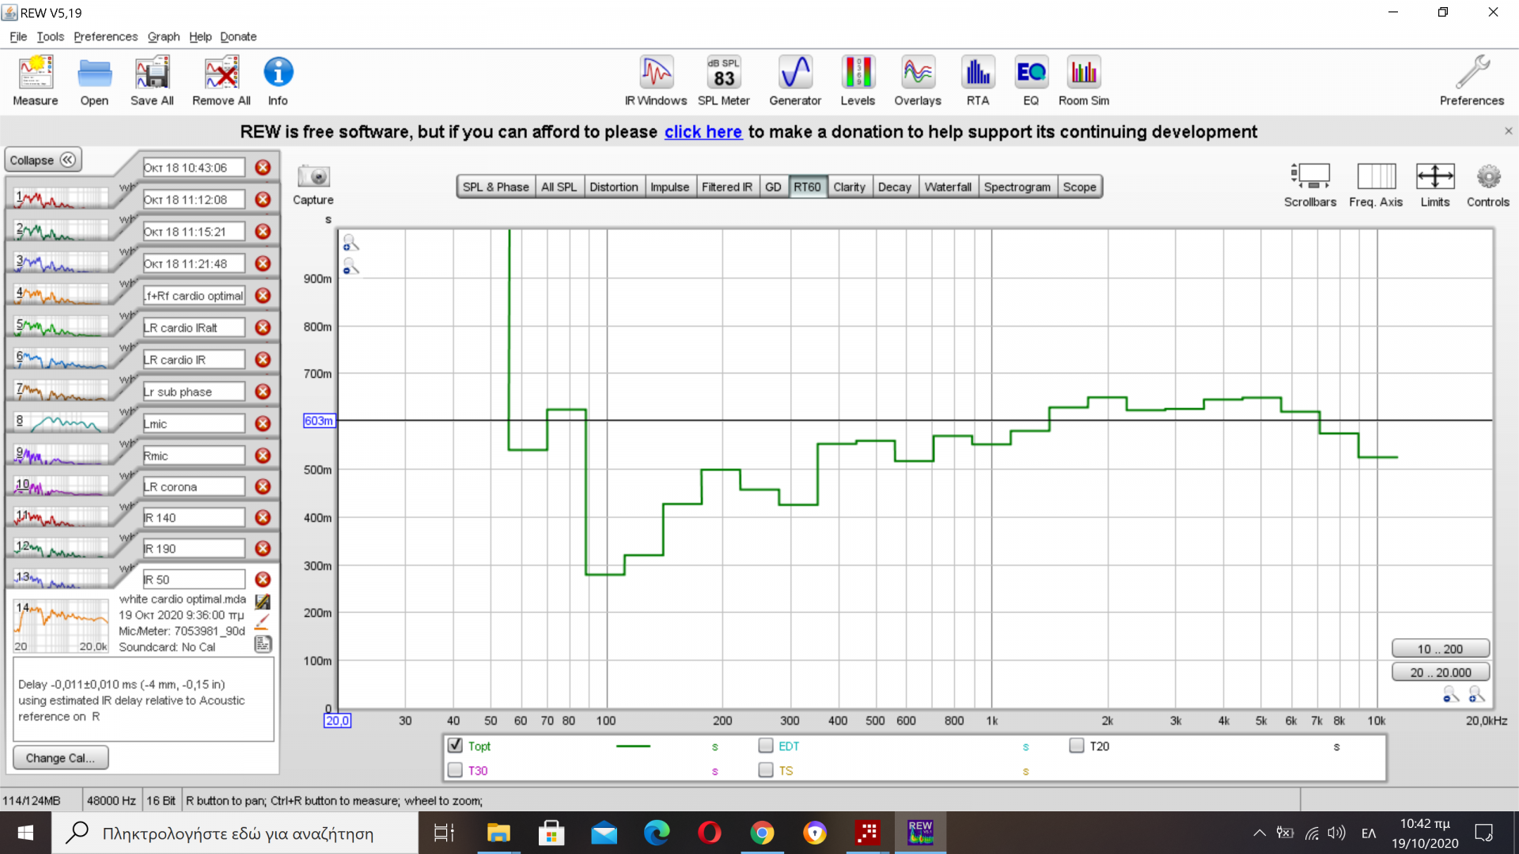Collapse the measurements panel

click(x=43, y=160)
